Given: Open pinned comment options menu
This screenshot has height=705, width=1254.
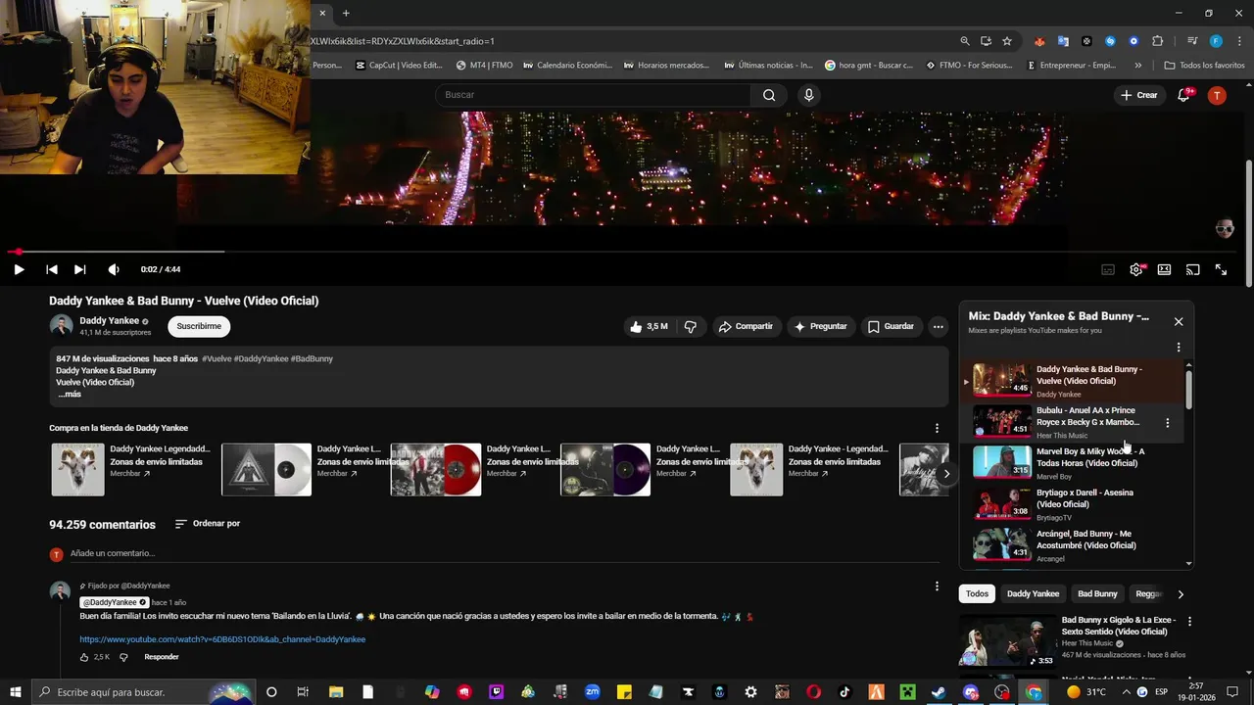Looking at the screenshot, I should pos(937,587).
